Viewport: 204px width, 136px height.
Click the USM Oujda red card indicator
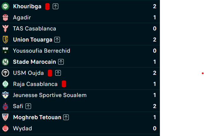click(50, 73)
